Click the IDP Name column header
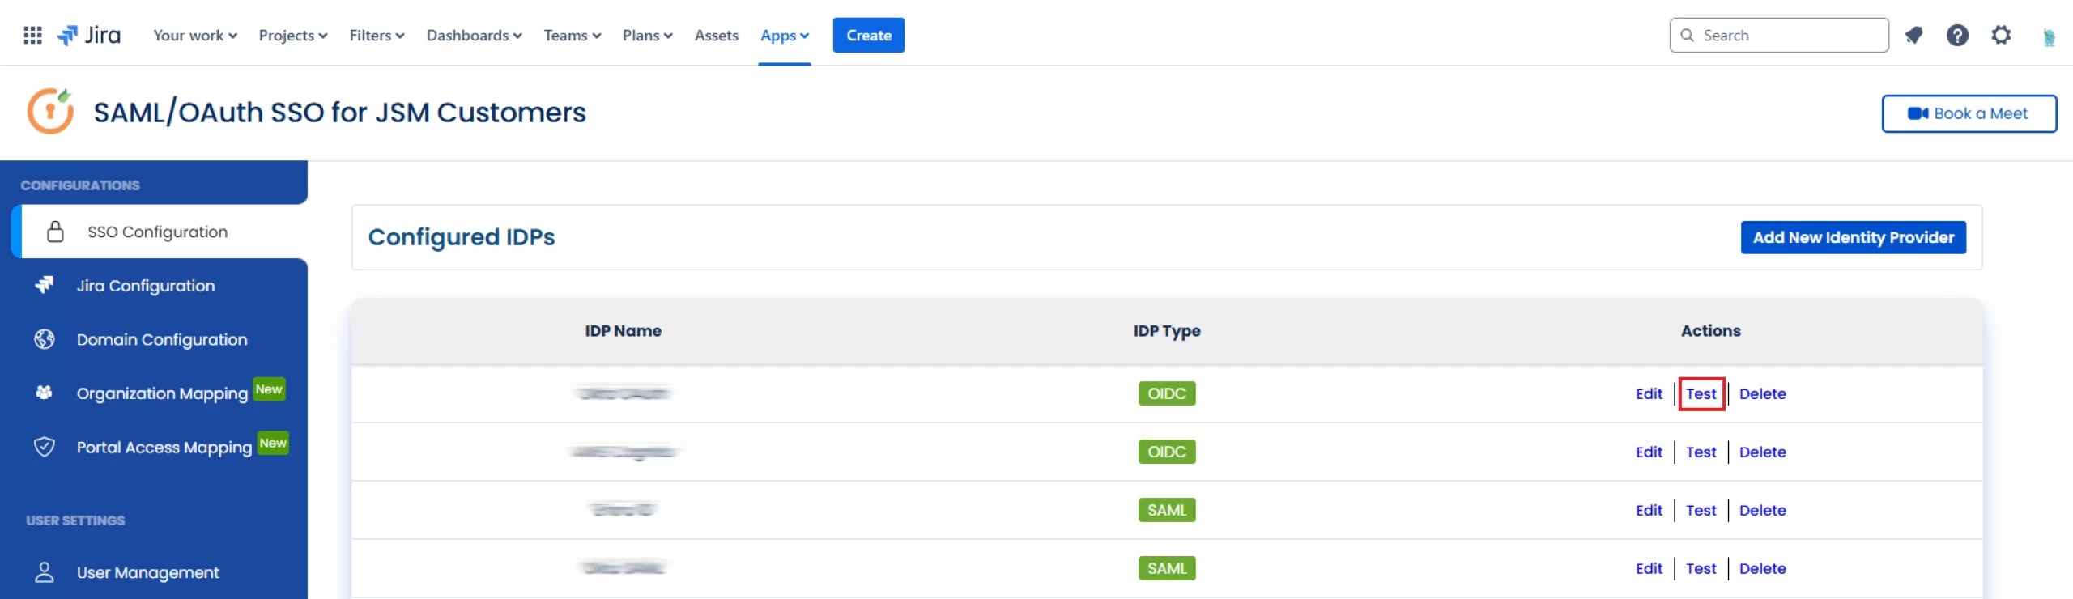Viewport: 2073px width, 599px height. (x=624, y=330)
